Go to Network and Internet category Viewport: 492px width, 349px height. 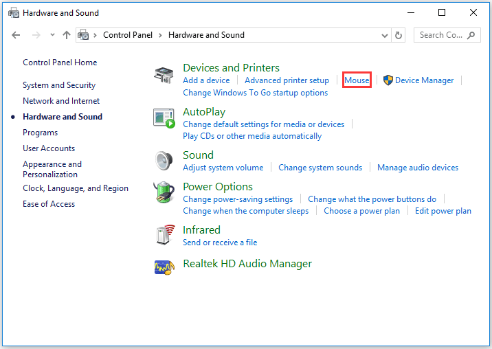click(61, 101)
